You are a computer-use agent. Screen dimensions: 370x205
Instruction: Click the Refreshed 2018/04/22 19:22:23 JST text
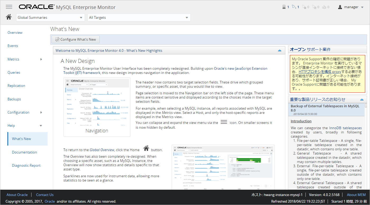tap(298, 201)
